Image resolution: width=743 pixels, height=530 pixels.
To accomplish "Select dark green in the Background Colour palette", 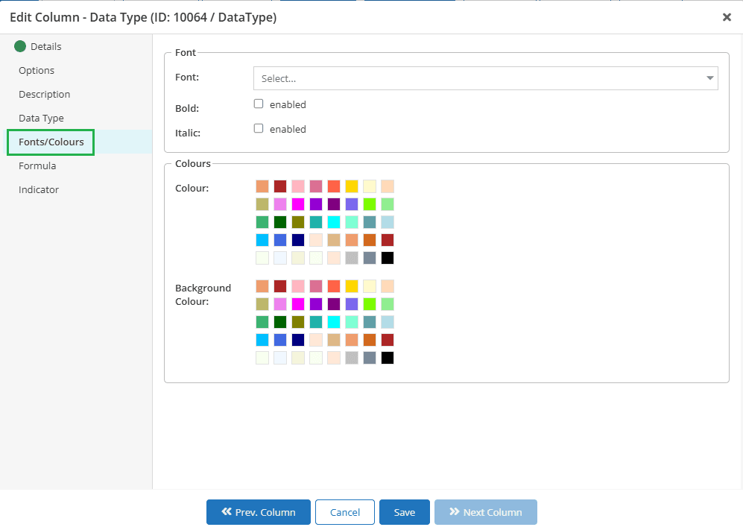I will click(x=280, y=322).
